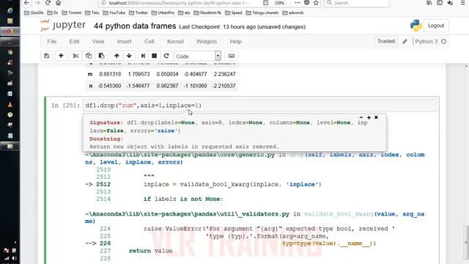Image resolution: width=469 pixels, height=264 pixels.
Task: Open the cell type Code dropdown
Action: (198, 56)
